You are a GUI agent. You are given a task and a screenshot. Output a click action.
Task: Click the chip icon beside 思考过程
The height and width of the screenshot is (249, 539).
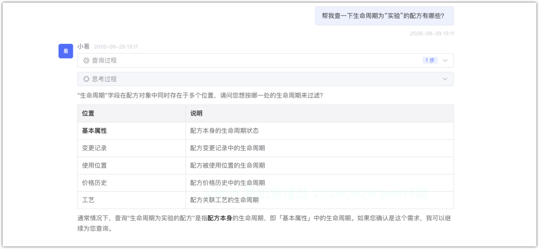86,79
